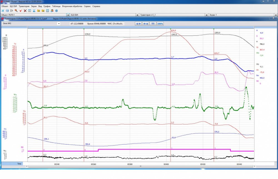Image resolution: width=278 pixels, height=179 pixels.
Task: Click the blue sigma summation toolbar icon
Action: (x=34, y=11)
